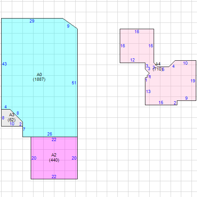Select the 22 dimension on A2's top edge

(x=54, y=139)
